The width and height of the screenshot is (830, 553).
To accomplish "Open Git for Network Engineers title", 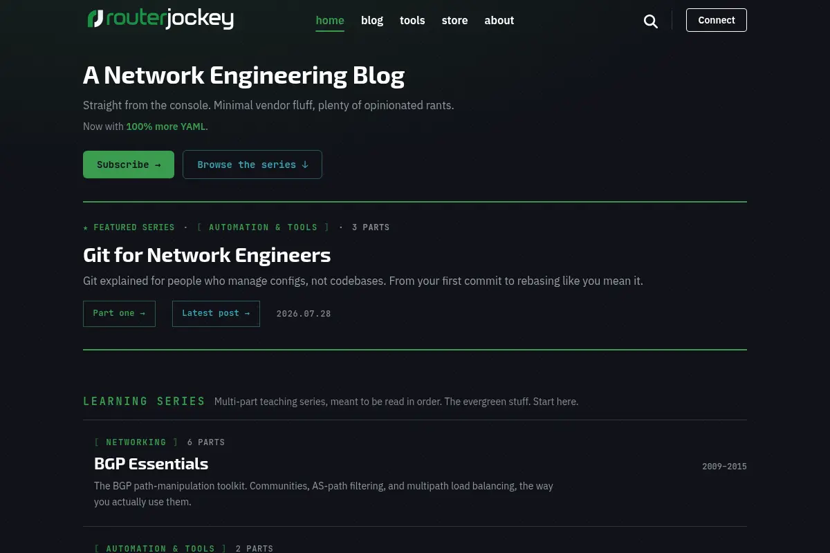I will [x=207, y=255].
